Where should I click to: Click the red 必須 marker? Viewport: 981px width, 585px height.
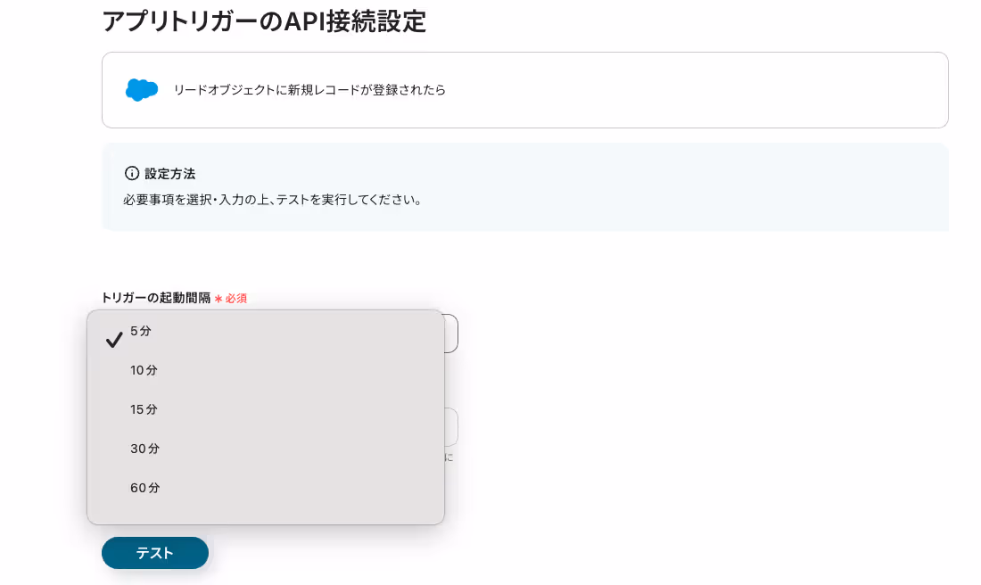click(235, 299)
